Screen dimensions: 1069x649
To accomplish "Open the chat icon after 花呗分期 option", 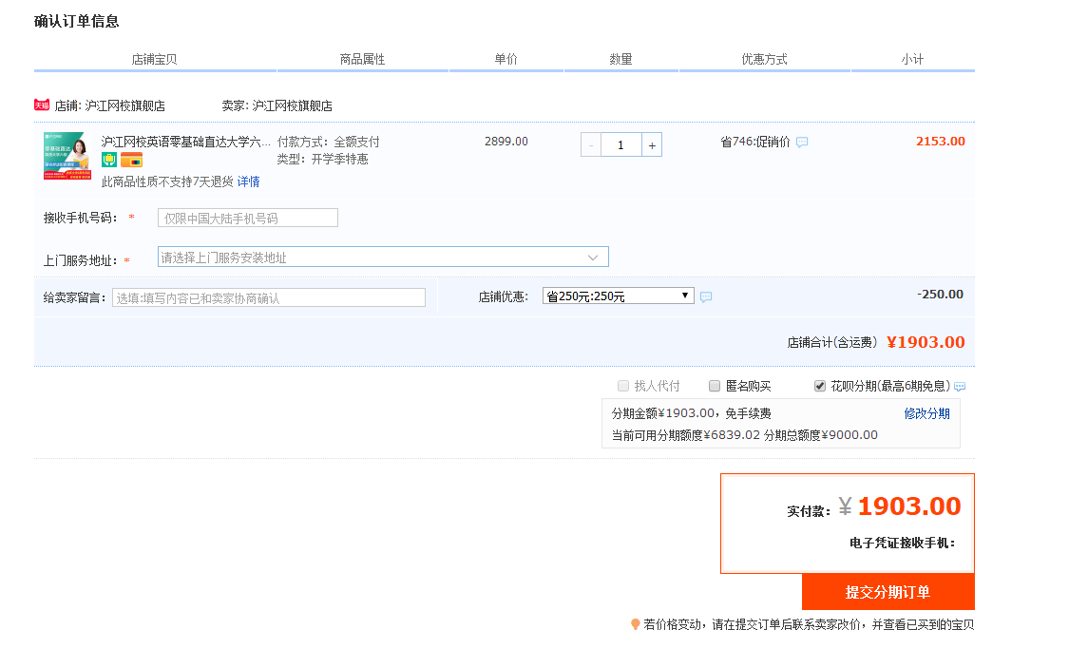I will [960, 386].
